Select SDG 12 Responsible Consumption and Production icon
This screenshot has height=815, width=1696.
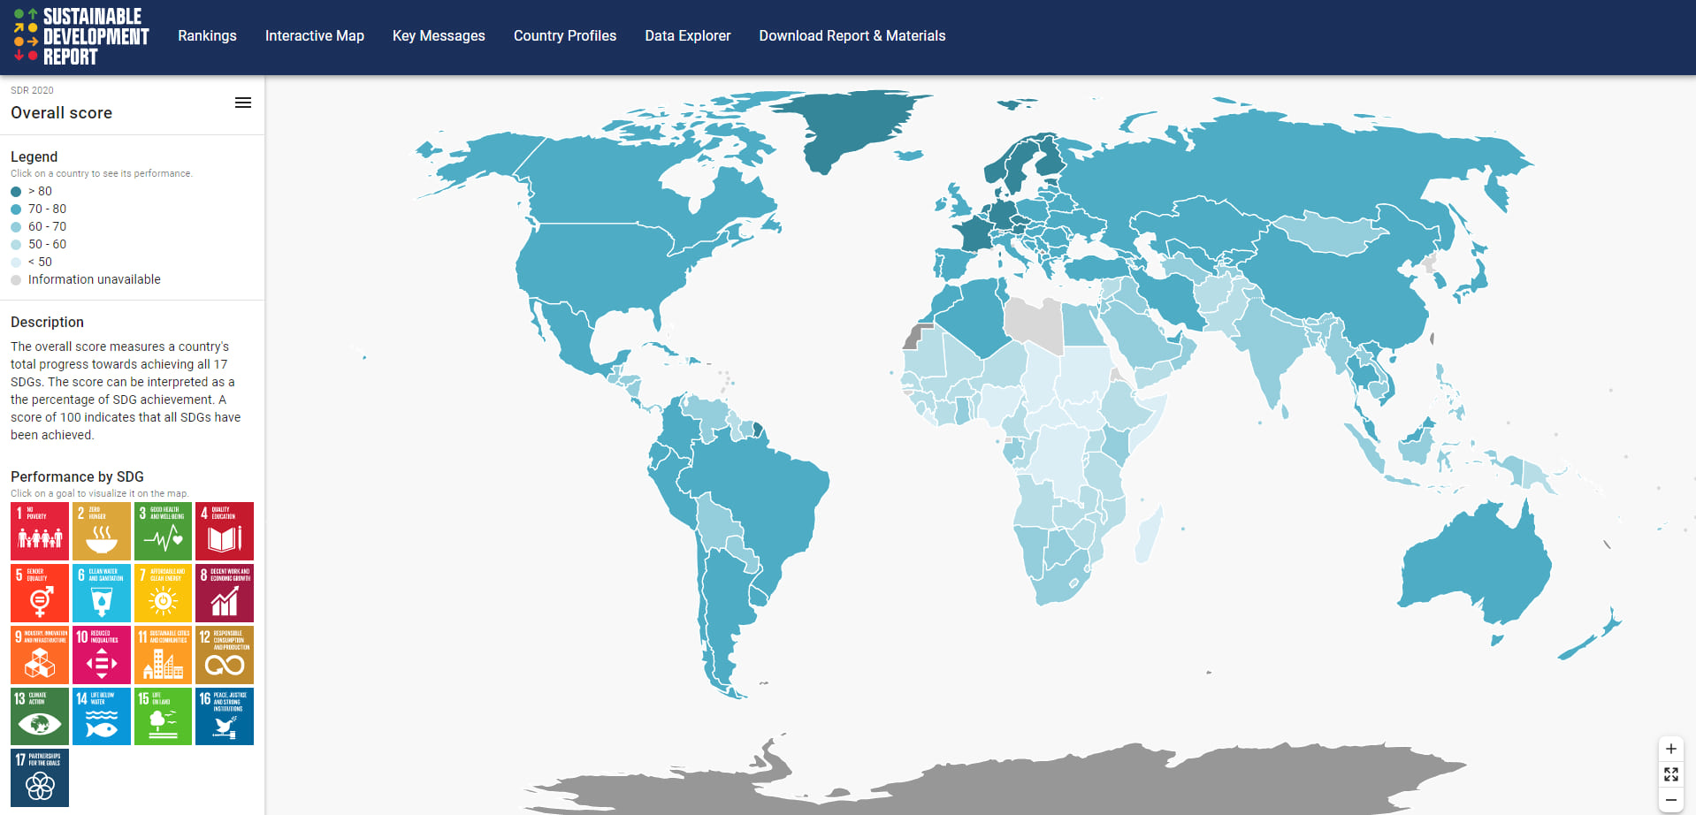pyautogui.click(x=224, y=654)
